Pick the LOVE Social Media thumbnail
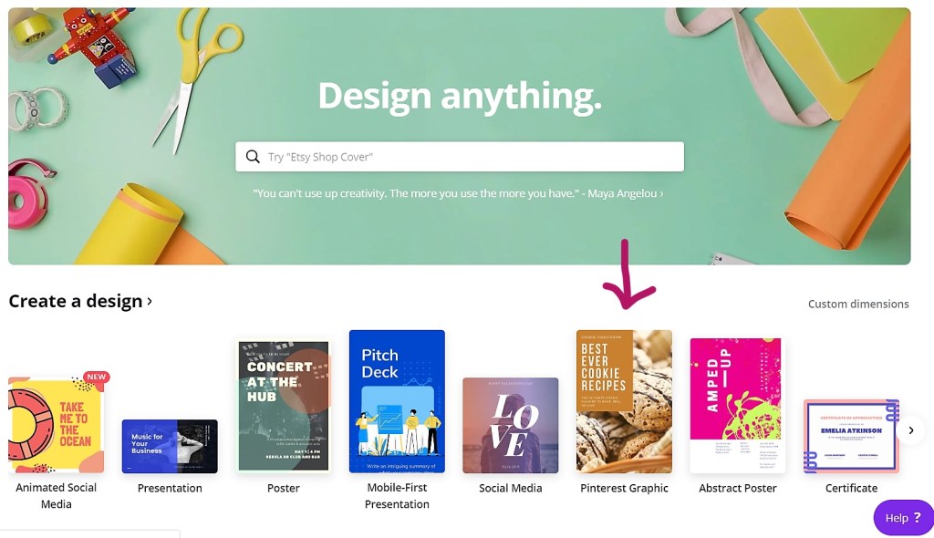The image size is (934, 538). coord(511,426)
